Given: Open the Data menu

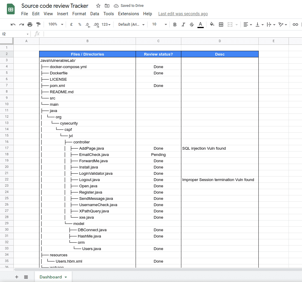Looking at the screenshot, I should (x=95, y=14).
